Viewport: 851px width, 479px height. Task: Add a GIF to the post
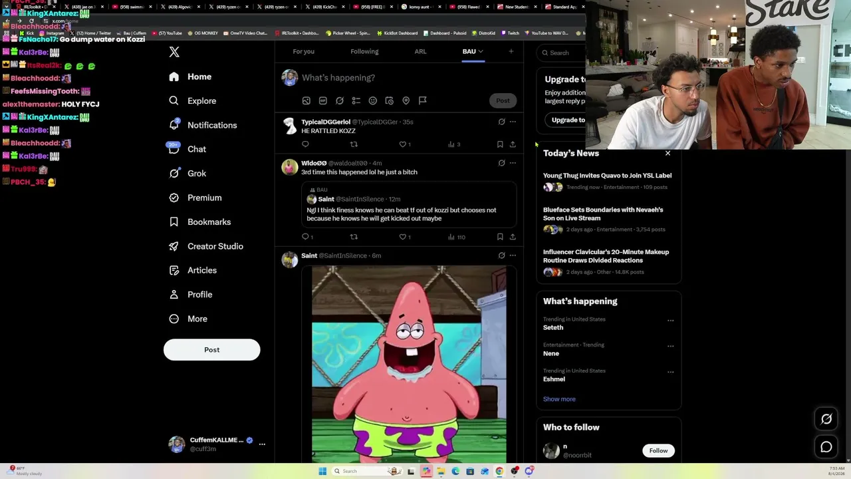point(322,100)
